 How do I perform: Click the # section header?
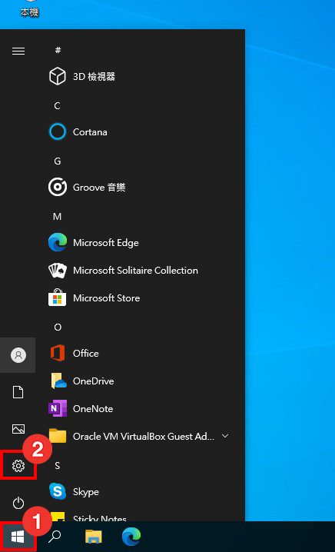point(58,50)
